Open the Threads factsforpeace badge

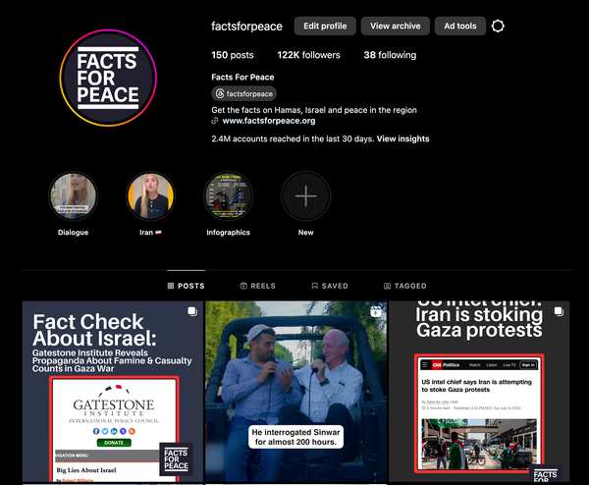click(243, 93)
